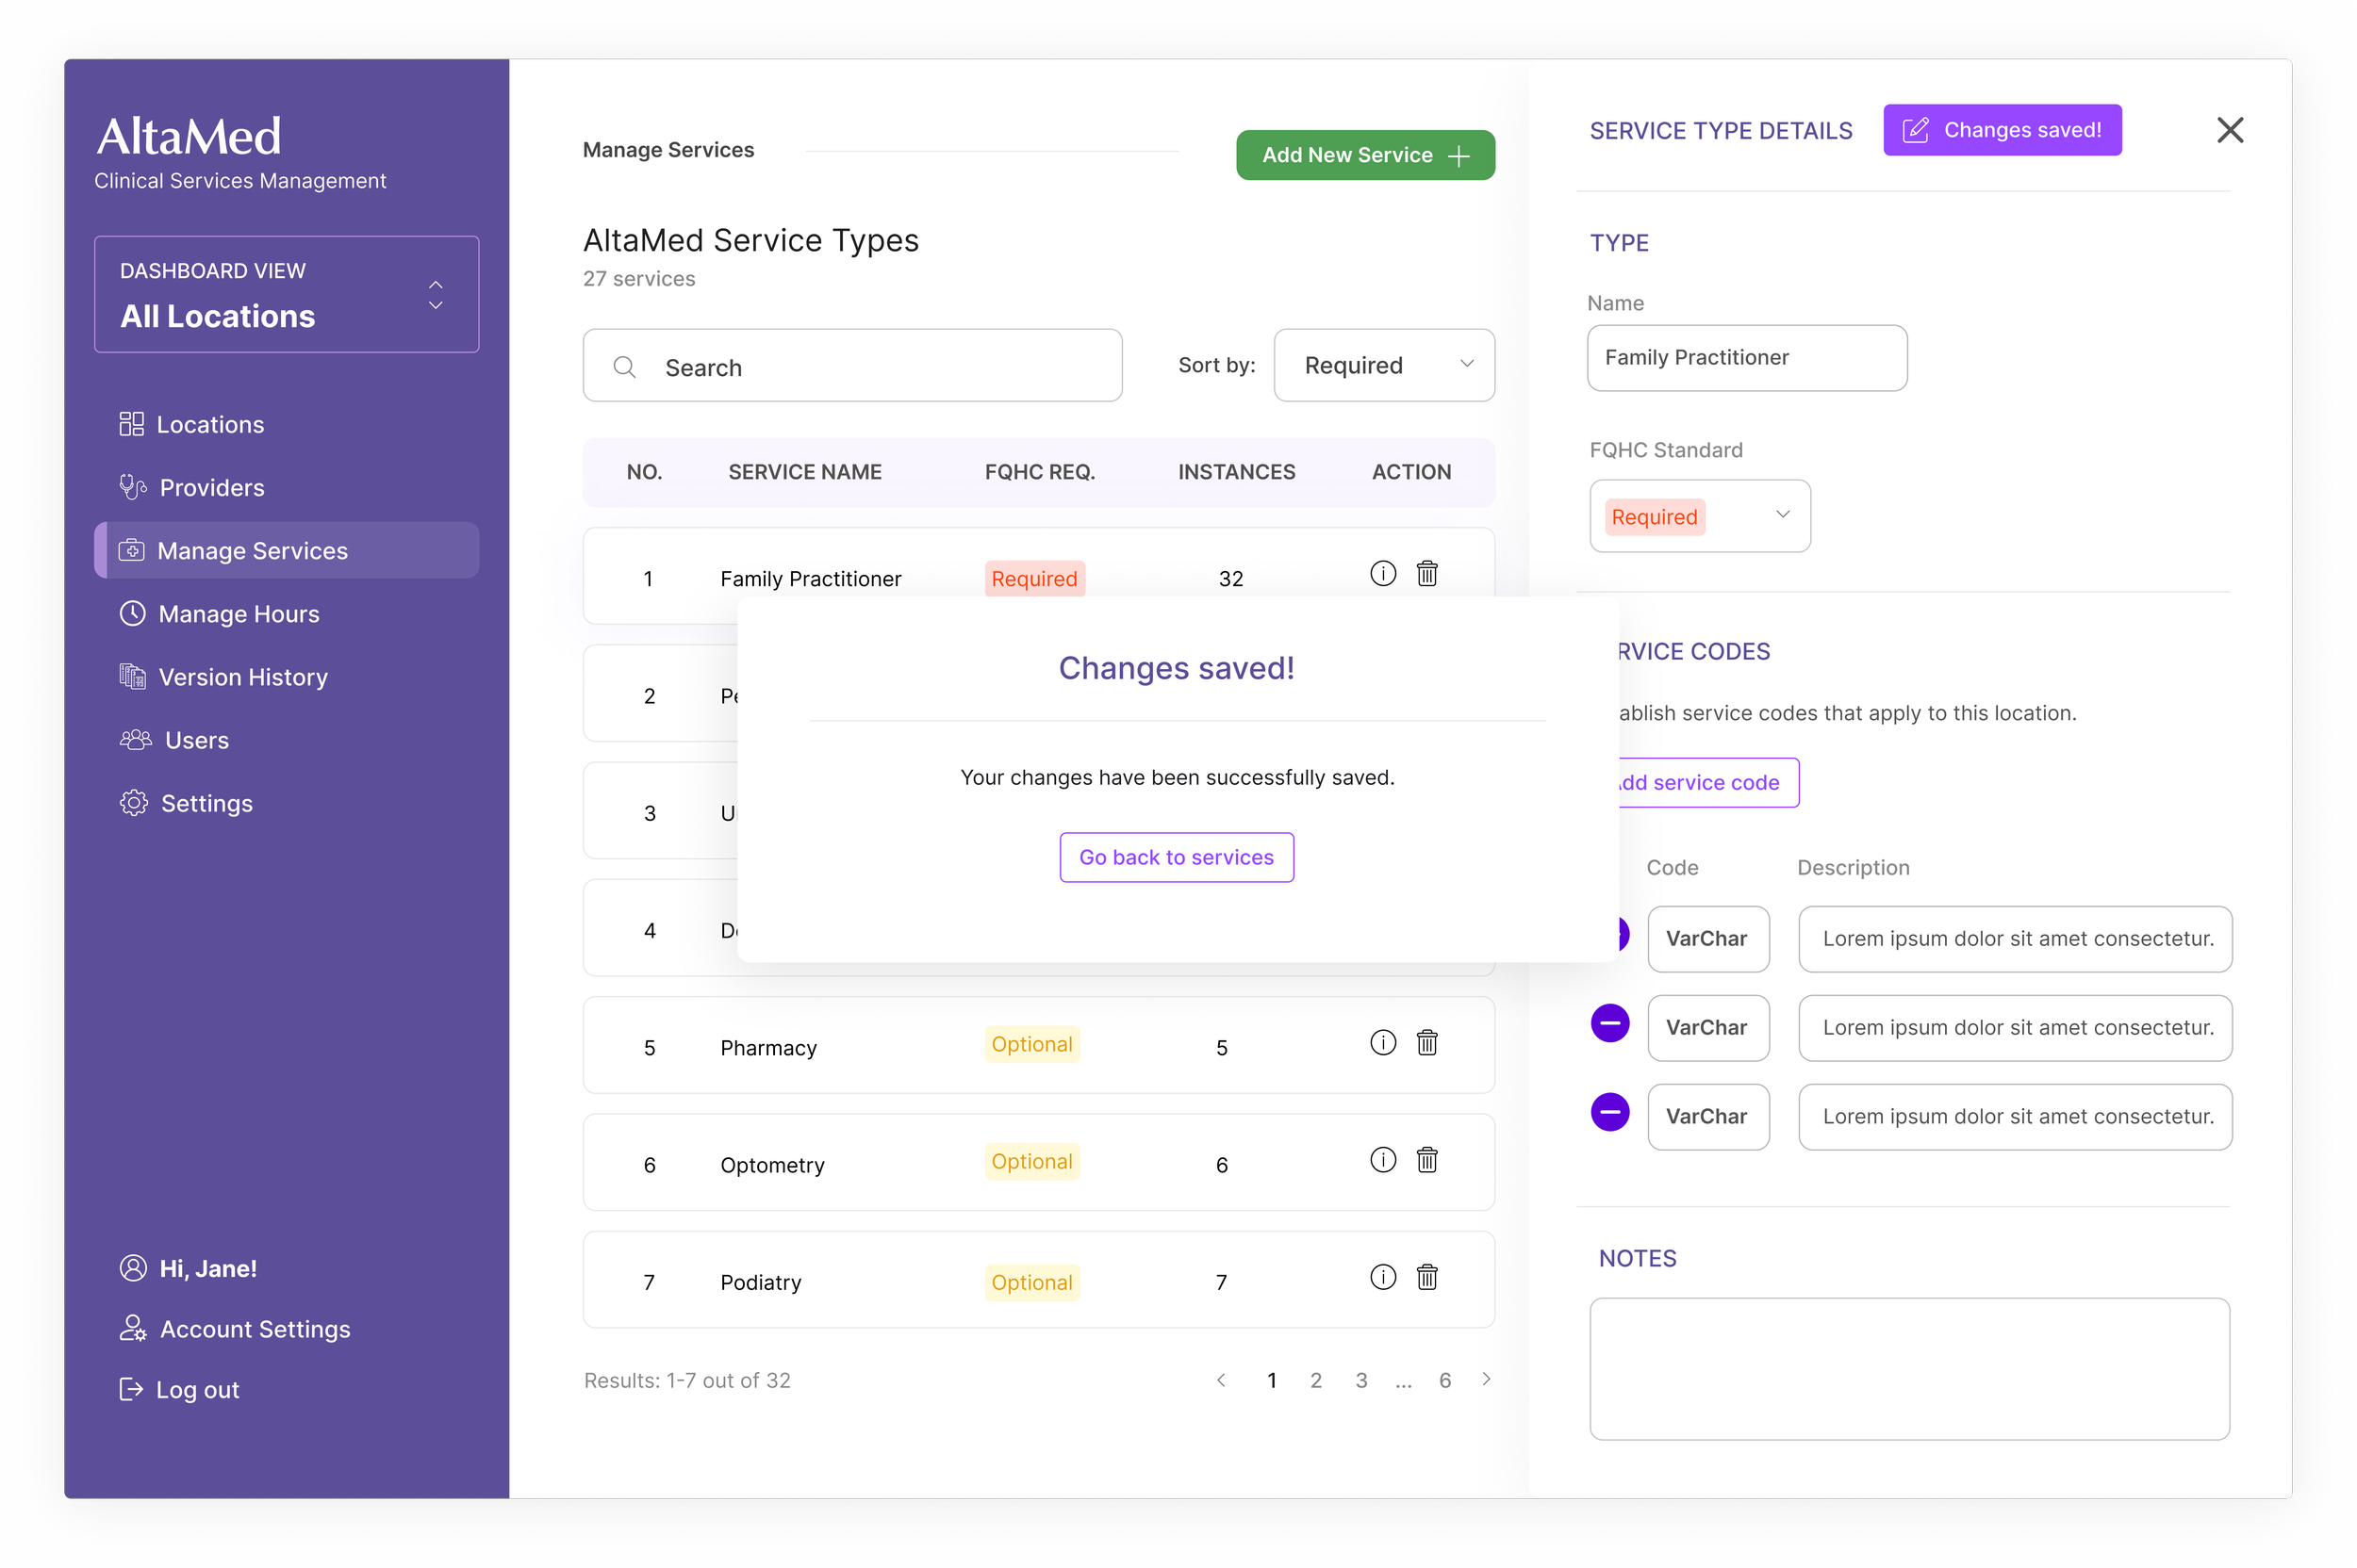Delete the Family Practitioner service

click(x=1427, y=574)
